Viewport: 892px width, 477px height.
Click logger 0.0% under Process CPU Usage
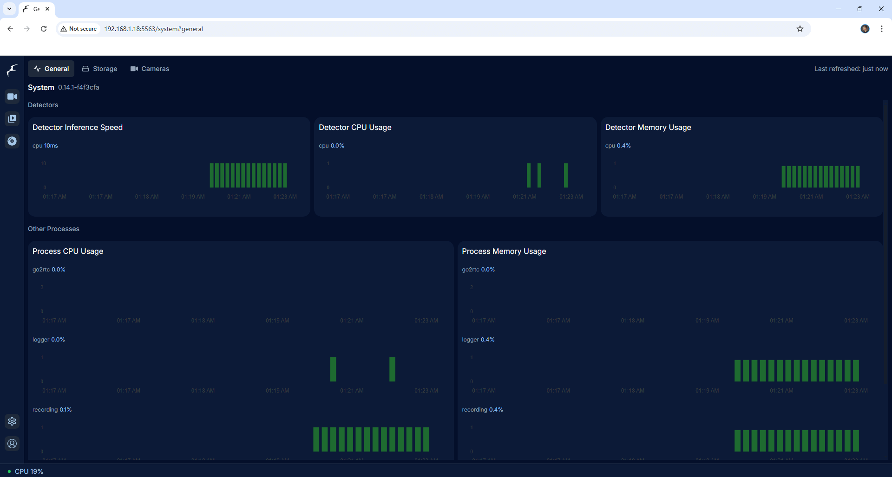49,340
